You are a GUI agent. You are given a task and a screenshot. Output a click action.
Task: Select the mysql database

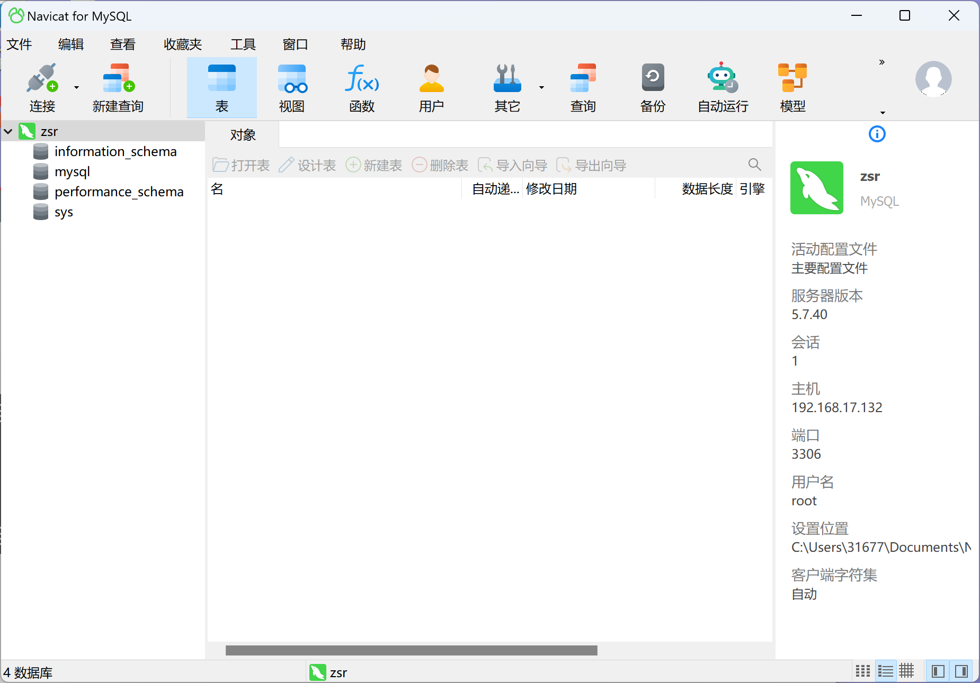72,171
